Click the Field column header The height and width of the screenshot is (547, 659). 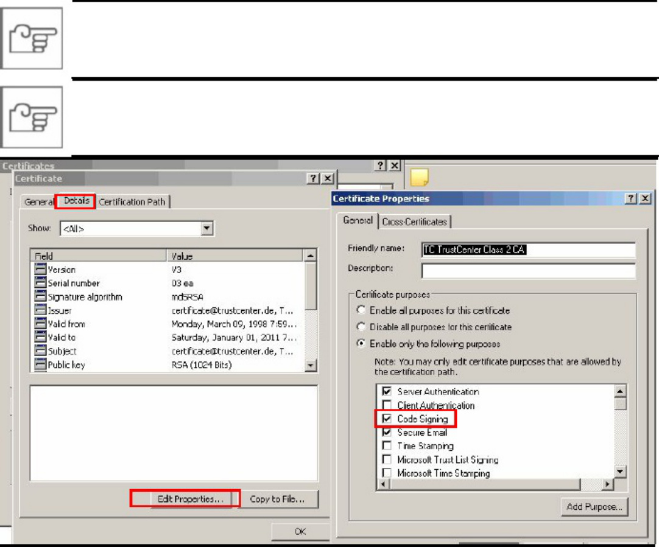click(99, 256)
